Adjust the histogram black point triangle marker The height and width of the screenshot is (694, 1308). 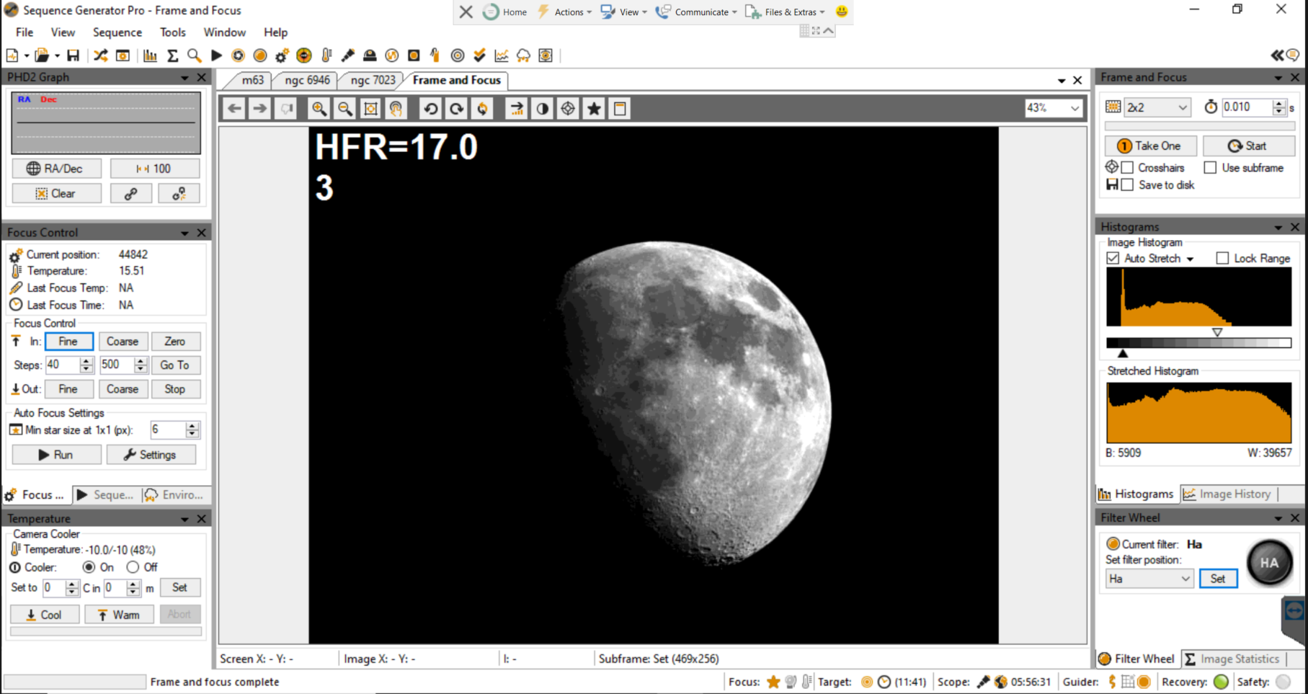point(1123,353)
